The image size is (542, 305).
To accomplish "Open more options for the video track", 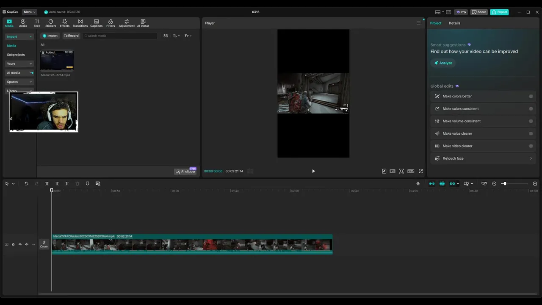I will coord(33,244).
